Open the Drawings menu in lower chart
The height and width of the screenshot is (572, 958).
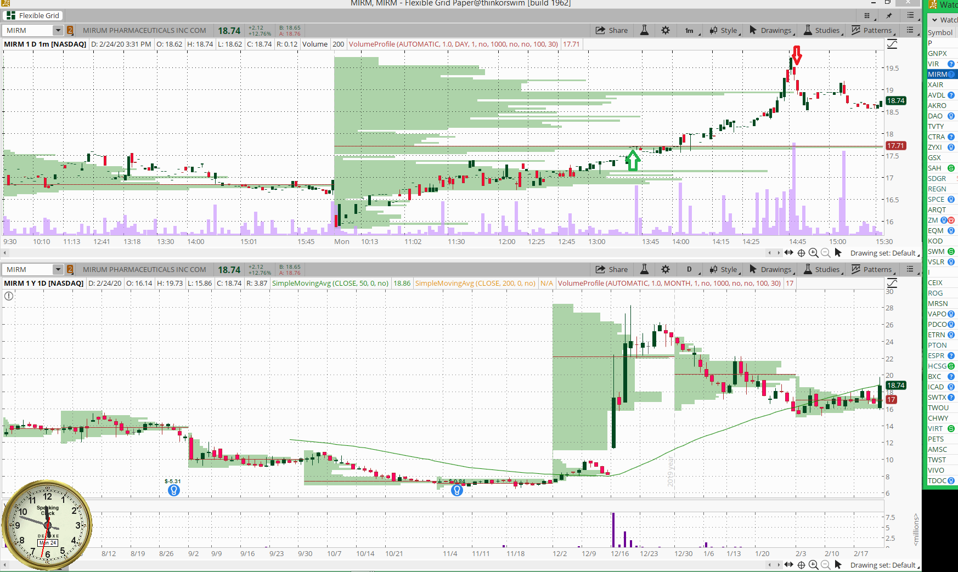click(771, 270)
